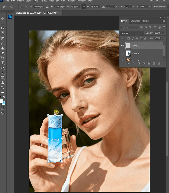Screen dimensions: 169x193
Task: Open the Filter menu
Action: click(51, 1)
